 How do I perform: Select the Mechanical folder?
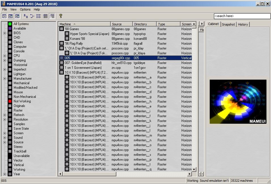click(x=22, y=83)
